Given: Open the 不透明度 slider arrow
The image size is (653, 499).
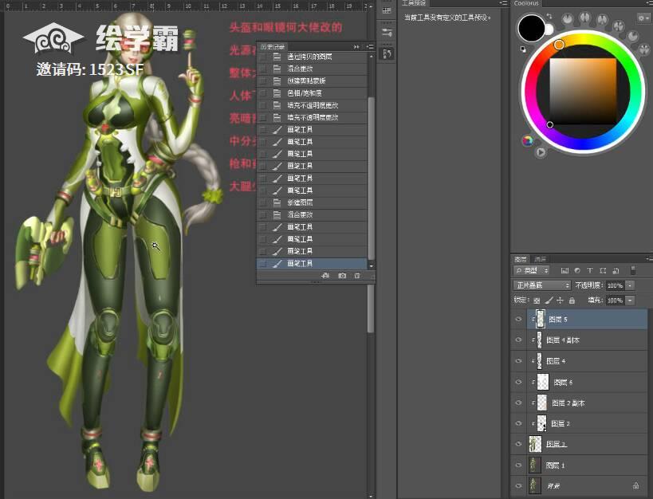Looking at the screenshot, I should [630, 285].
